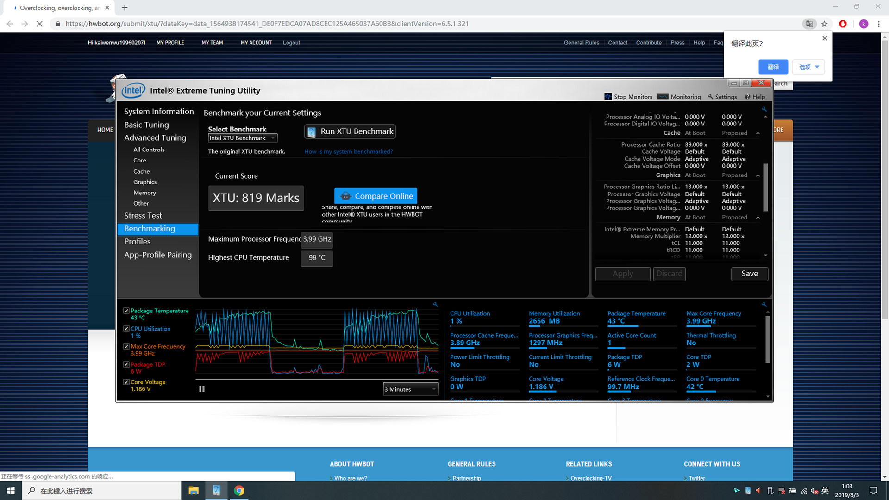Open the 3 Minutes time range dropdown
889x500 pixels.
tap(411, 389)
